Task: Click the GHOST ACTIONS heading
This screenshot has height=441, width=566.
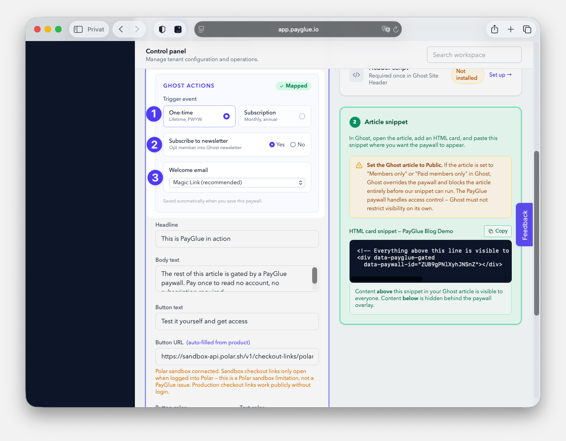Action: pyautogui.click(x=189, y=86)
